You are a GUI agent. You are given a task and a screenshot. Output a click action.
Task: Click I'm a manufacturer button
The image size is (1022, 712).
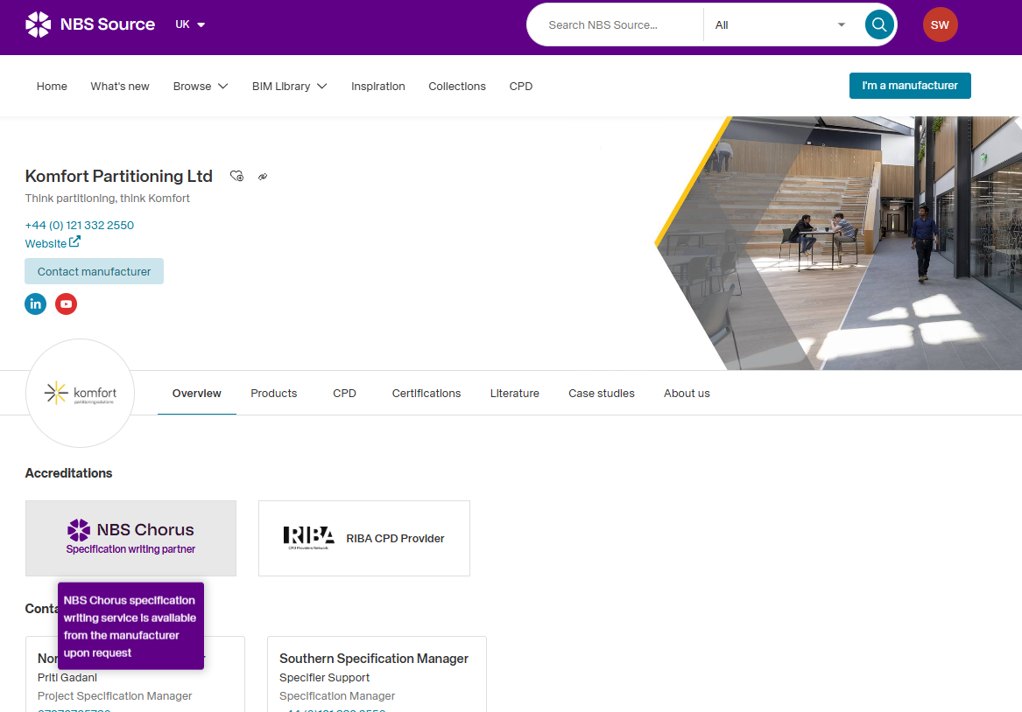(910, 86)
